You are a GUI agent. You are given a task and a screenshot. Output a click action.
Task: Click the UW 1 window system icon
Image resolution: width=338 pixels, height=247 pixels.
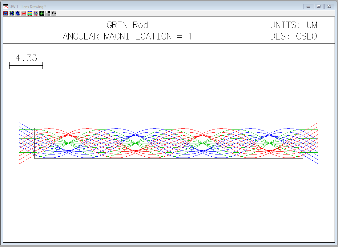tap(6, 6)
